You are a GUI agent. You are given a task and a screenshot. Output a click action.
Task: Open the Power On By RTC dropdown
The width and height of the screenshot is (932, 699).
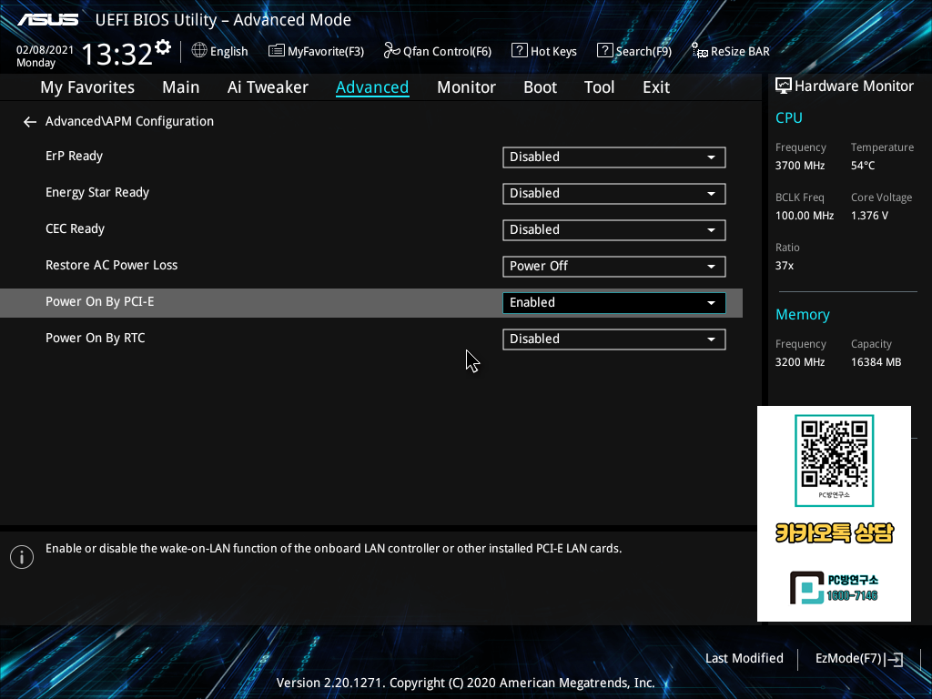coord(614,339)
